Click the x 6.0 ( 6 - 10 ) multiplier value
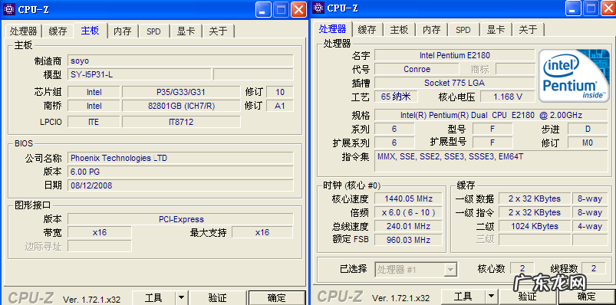Viewport: 616px width, 305px height. pos(408,212)
